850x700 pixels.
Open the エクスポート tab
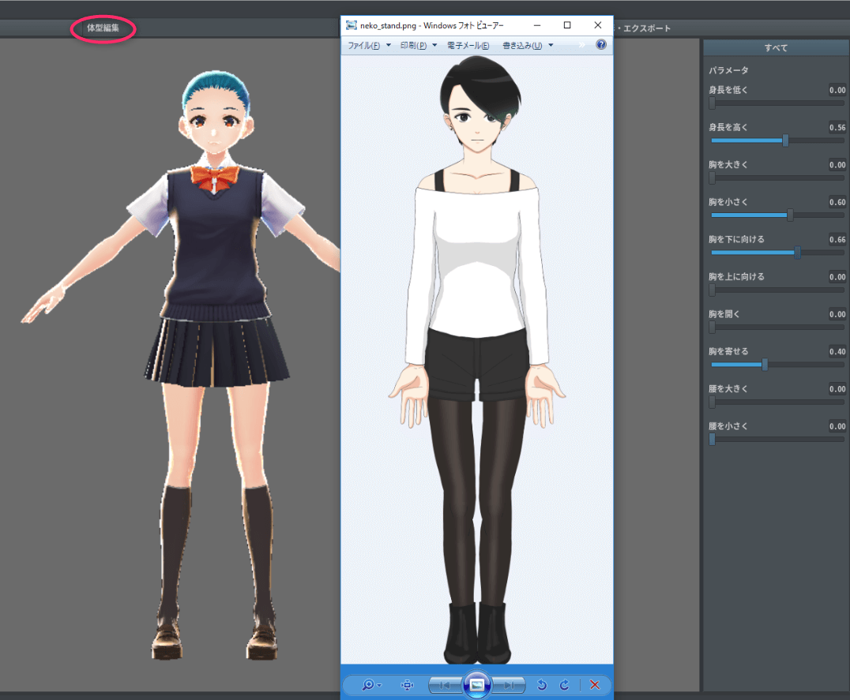coord(646,28)
